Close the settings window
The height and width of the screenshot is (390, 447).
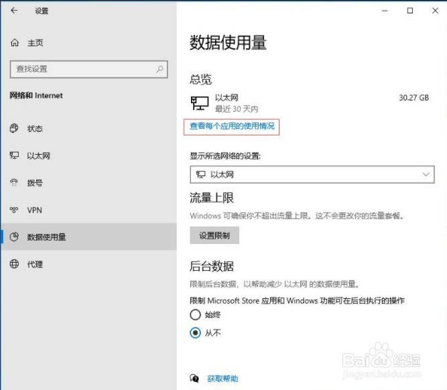point(435,11)
